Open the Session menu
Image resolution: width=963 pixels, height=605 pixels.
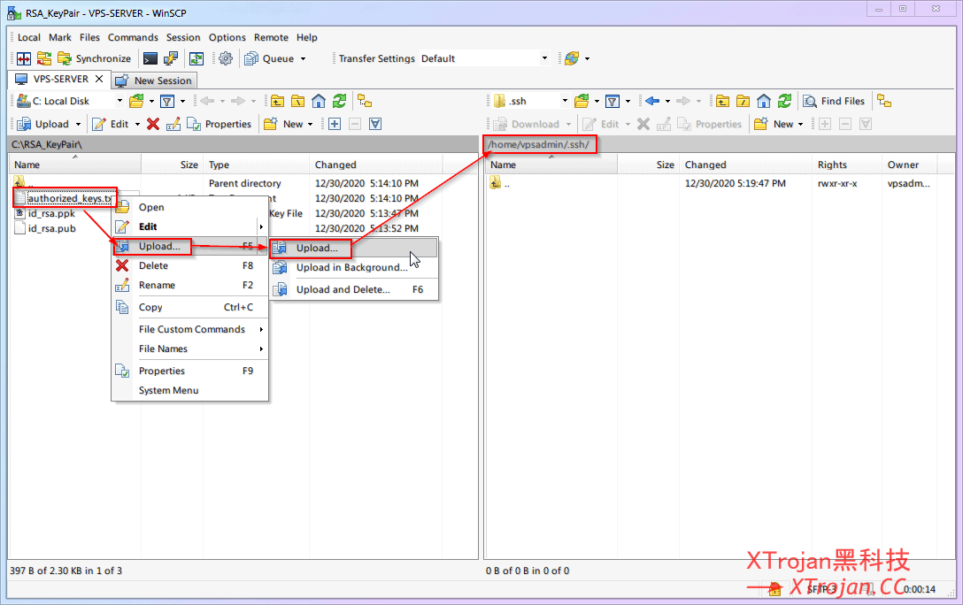coord(183,37)
